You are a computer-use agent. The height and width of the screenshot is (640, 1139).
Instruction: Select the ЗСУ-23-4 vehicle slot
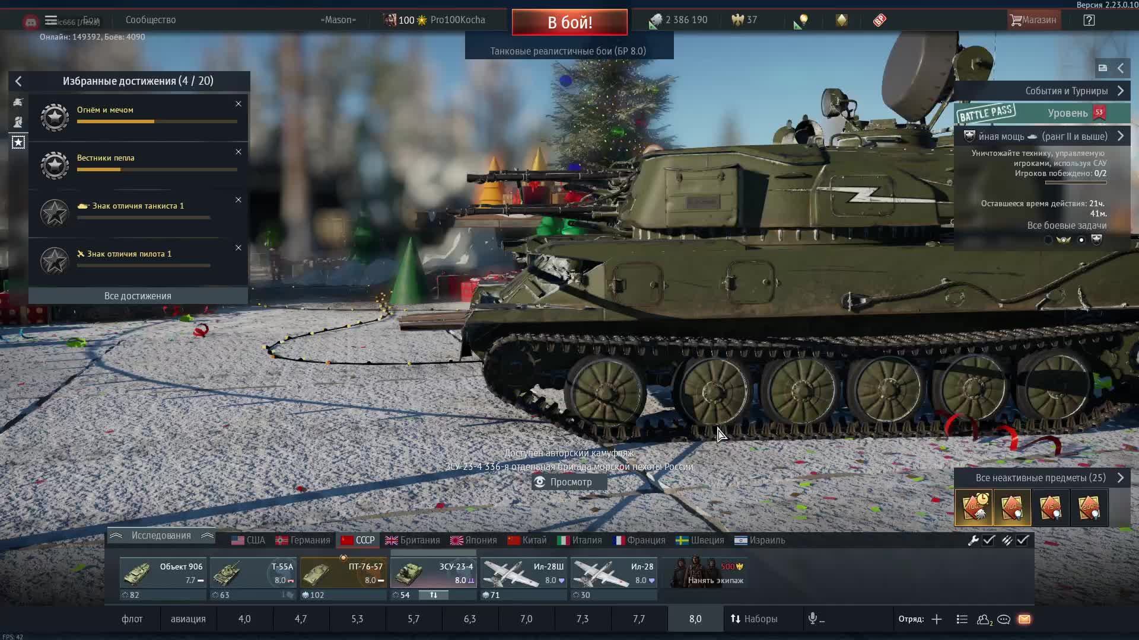click(433, 573)
